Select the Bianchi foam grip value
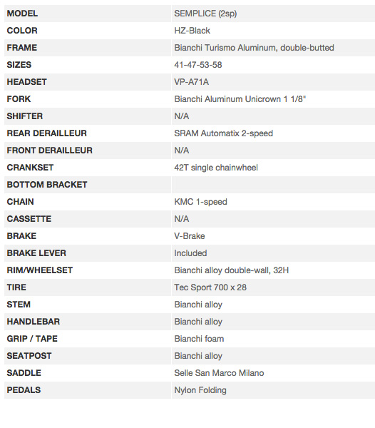The height and width of the screenshot is (428, 375). (x=199, y=339)
